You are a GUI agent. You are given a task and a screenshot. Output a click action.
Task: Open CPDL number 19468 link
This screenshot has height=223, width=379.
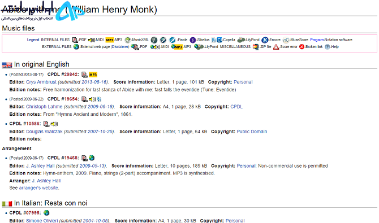tap(70, 158)
